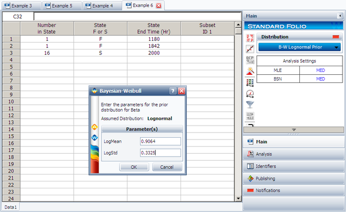
Task: Select the S state cell in row 3
Action: [x=100, y=53]
